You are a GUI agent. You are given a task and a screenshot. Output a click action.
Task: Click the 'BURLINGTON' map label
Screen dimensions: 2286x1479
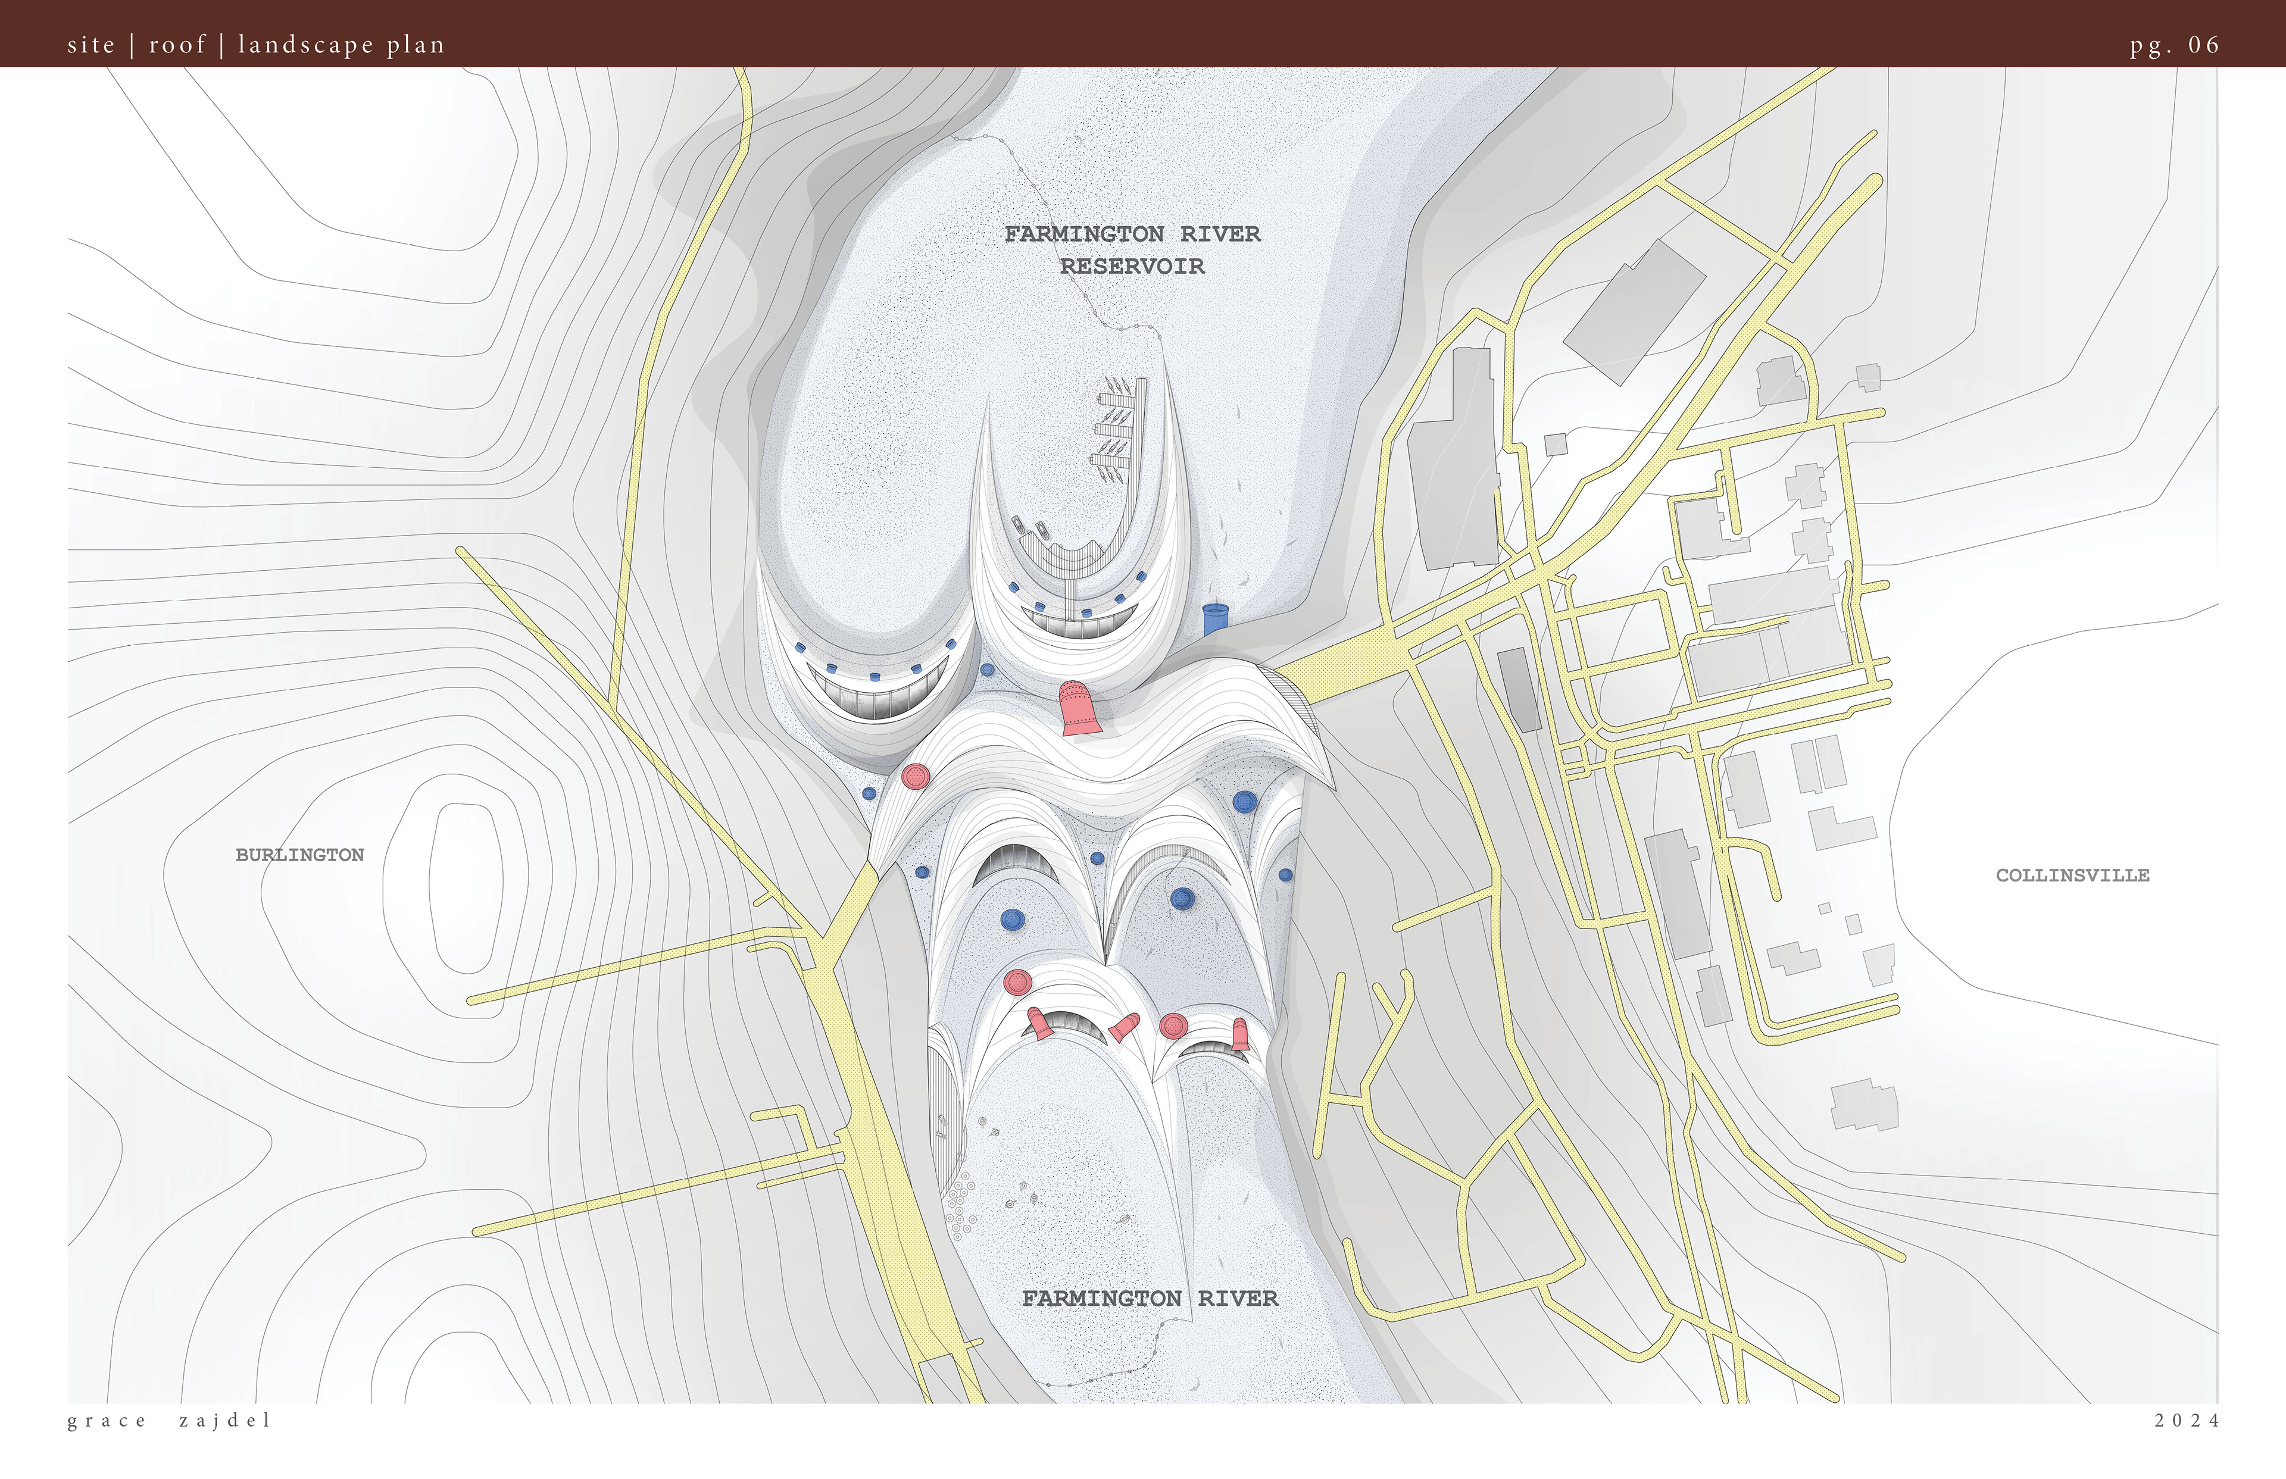click(x=299, y=855)
